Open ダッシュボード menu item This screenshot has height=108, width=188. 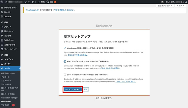click(x=11, y=8)
